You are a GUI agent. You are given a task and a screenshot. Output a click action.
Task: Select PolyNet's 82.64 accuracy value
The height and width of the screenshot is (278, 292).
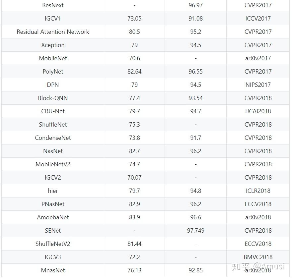pos(134,72)
